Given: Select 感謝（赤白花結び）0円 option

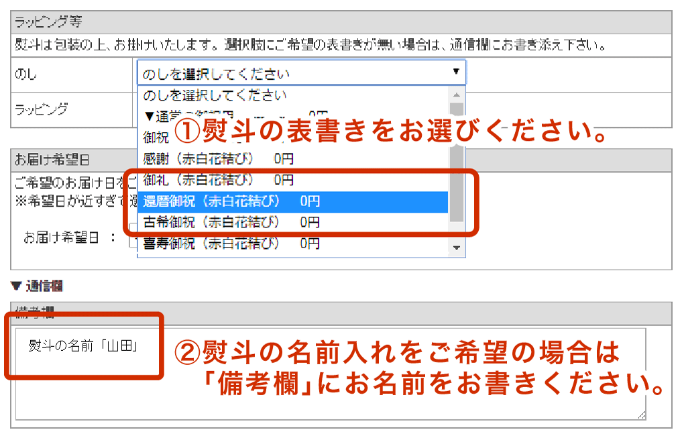Looking at the screenshot, I should pyautogui.click(x=293, y=159).
